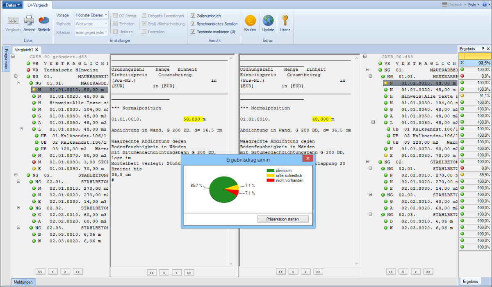Close the Ergebnisdiagramm dialog
Screen dimensions: 492x287
[307, 158]
